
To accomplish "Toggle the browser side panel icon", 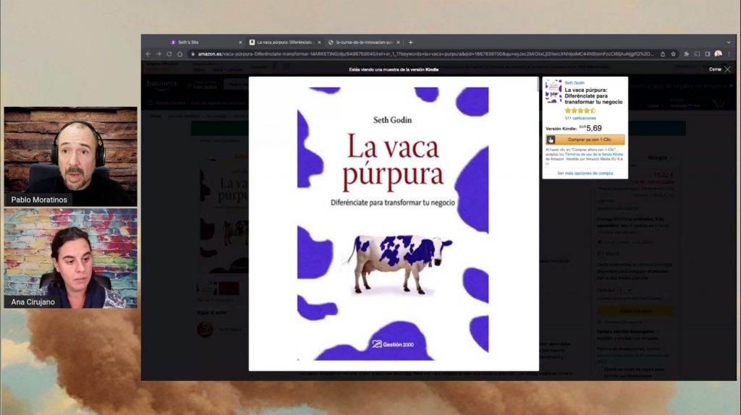I will [x=708, y=54].
